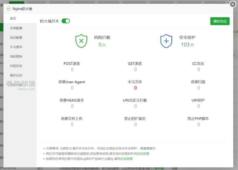Click the Nginx防火墙 shield logo icon

[x=9, y=9]
